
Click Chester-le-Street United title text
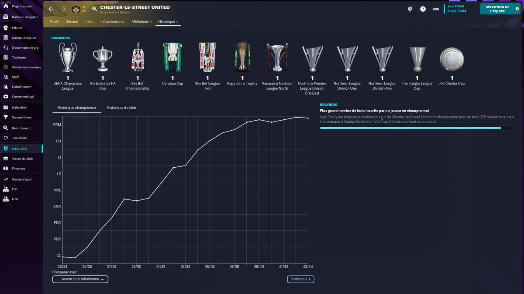click(135, 7)
